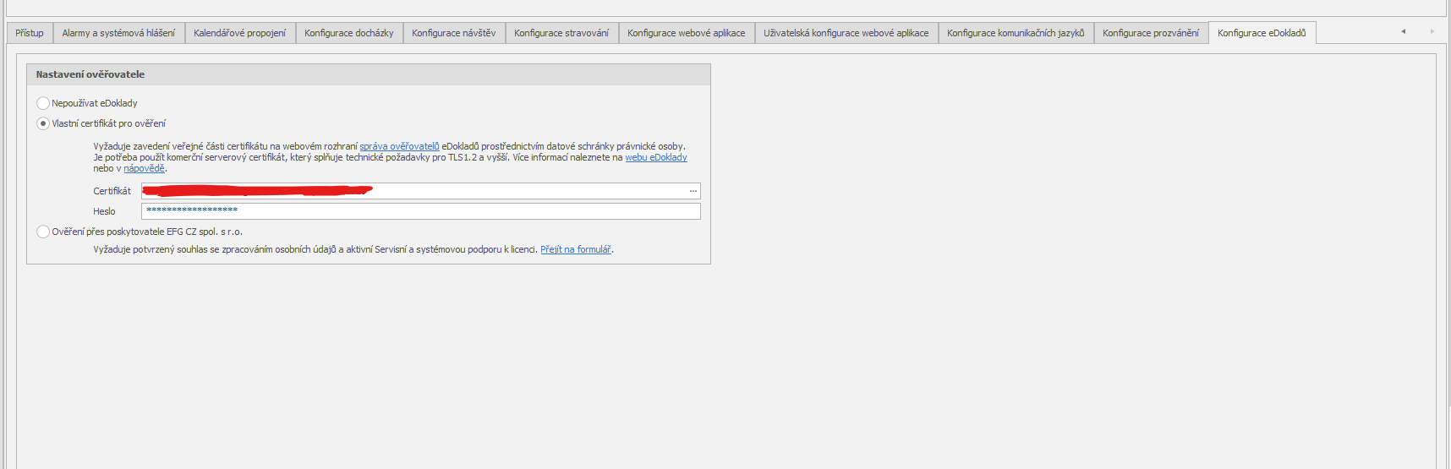Image resolution: width=1451 pixels, height=469 pixels.
Task: Choose Vlastní certifikát pro ověření option
Action: pyautogui.click(x=43, y=123)
